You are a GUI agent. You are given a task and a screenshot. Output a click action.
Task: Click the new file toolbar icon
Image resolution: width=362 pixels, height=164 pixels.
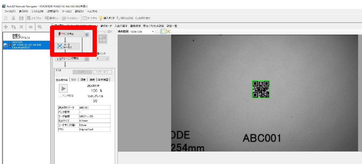click(x=6, y=18)
